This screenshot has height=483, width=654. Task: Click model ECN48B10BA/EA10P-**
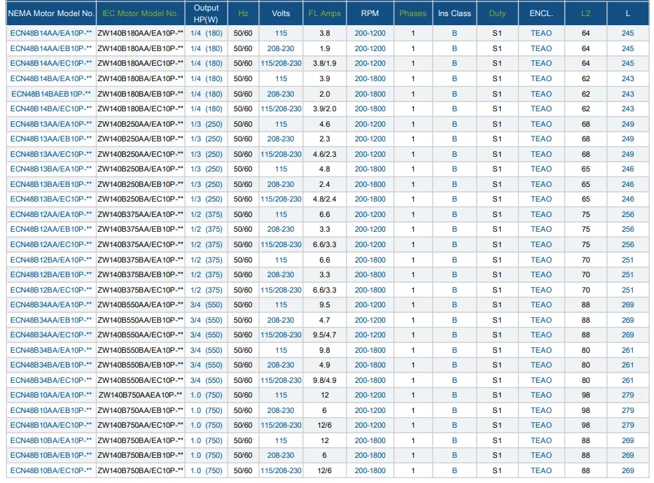coord(51,440)
